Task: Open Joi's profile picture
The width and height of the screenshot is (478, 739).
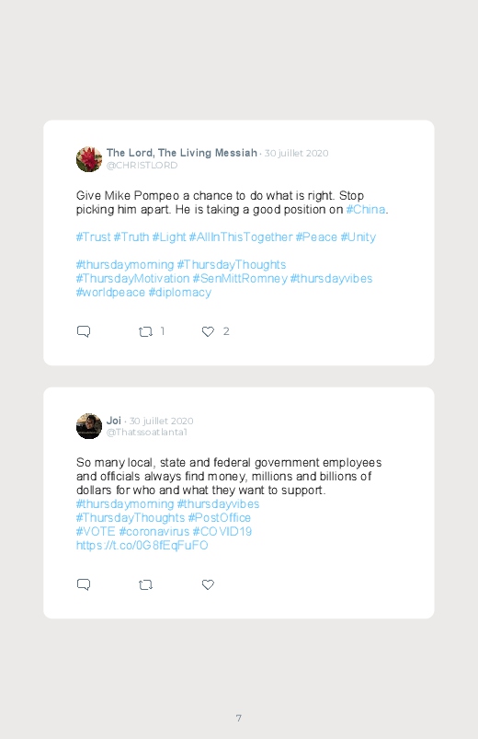Action: pyautogui.click(x=89, y=426)
